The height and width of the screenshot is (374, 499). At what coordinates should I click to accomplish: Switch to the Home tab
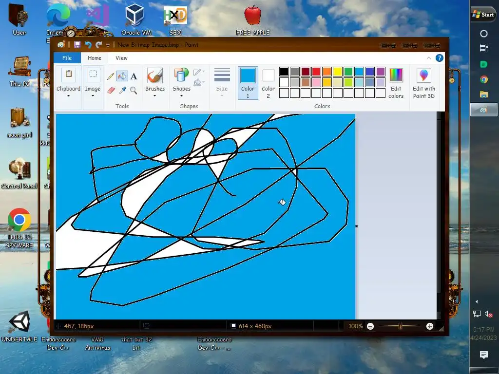pos(94,58)
